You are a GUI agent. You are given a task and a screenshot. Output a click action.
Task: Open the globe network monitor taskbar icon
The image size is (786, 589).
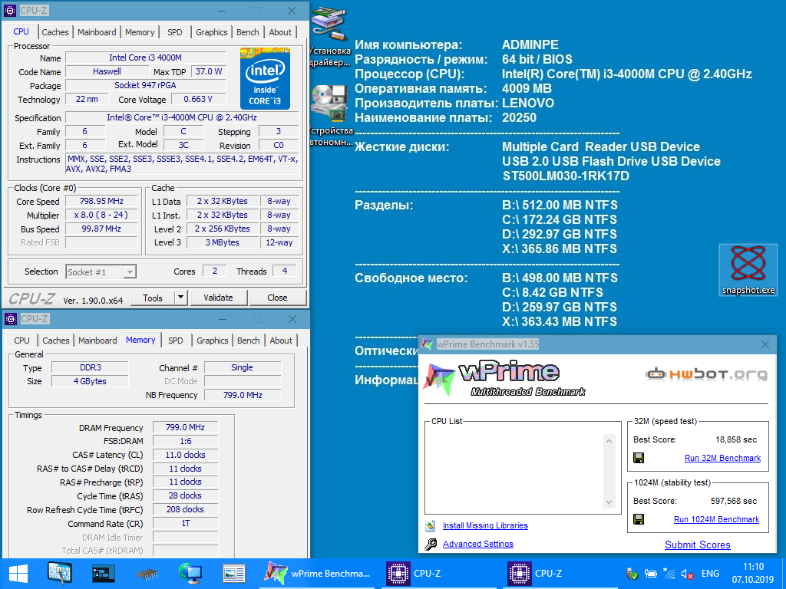190,574
